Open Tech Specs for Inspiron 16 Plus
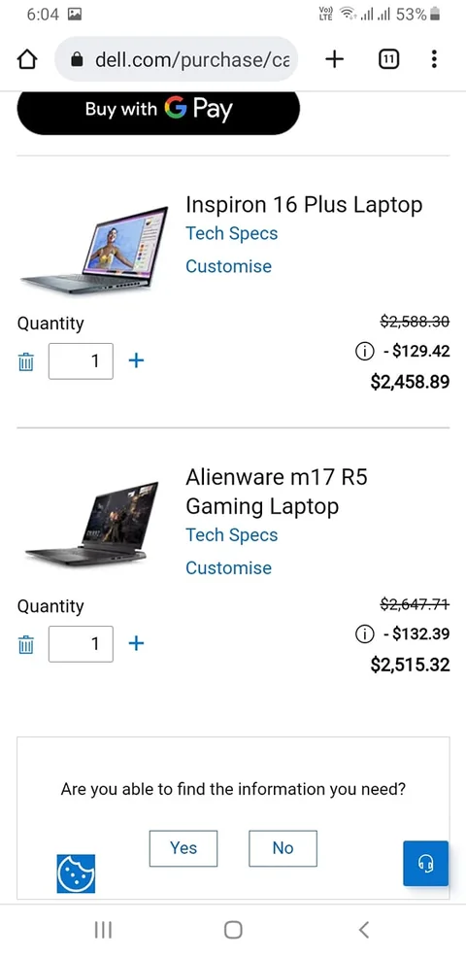The image size is (466, 958). (x=231, y=233)
